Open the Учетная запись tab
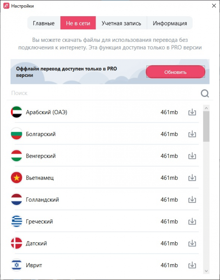 (x=121, y=23)
